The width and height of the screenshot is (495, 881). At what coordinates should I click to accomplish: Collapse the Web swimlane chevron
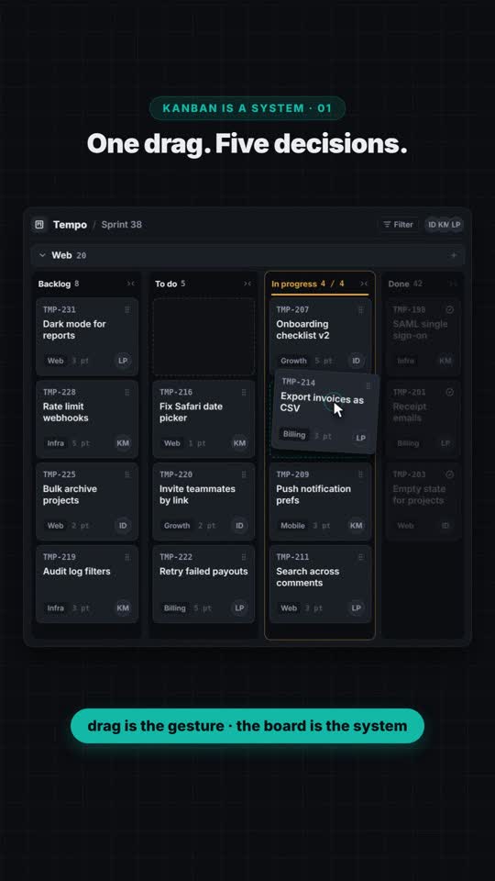(42, 256)
